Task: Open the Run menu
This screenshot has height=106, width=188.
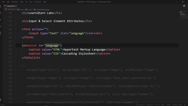Action: click(31, 2)
